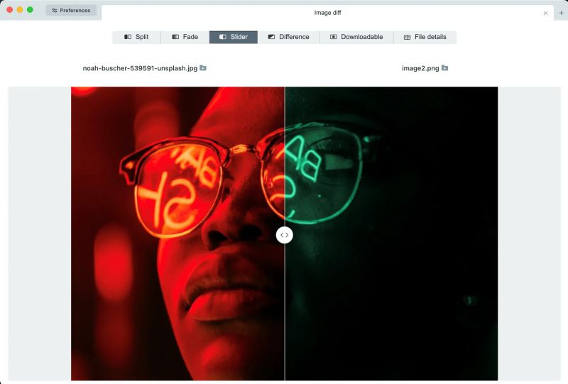This screenshot has width=568, height=384.
Task: Click the image2.png file name label
Action: tap(420, 68)
